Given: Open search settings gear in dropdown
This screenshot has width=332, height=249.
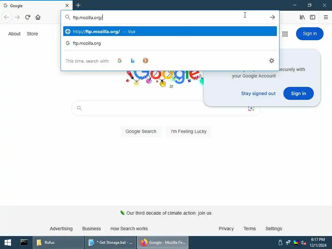Looking at the screenshot, I should point(272,61).
